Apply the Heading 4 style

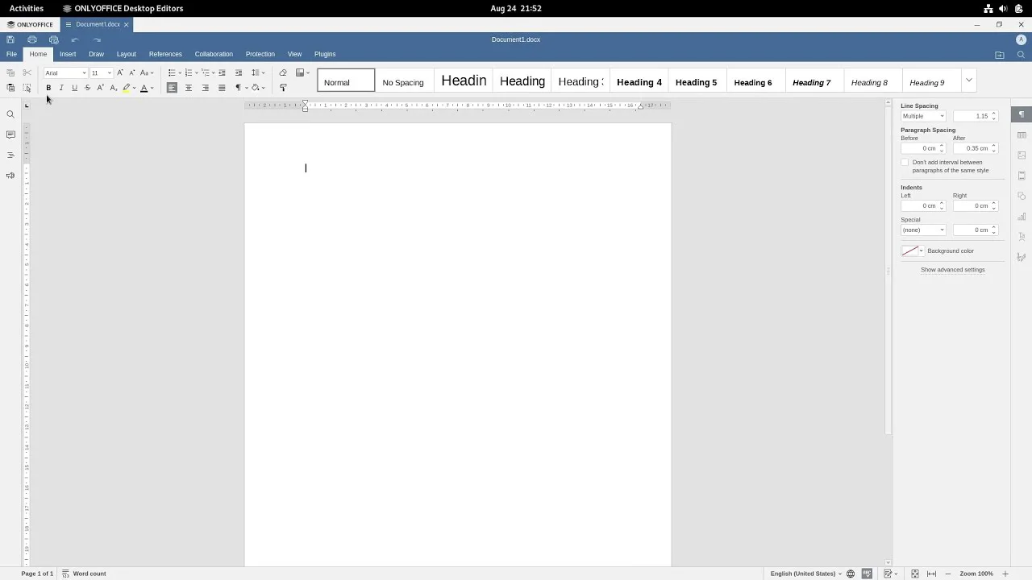639,82
